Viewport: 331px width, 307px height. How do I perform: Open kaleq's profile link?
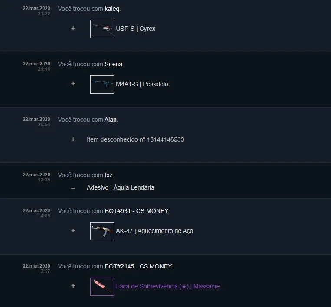click(112, 9)
